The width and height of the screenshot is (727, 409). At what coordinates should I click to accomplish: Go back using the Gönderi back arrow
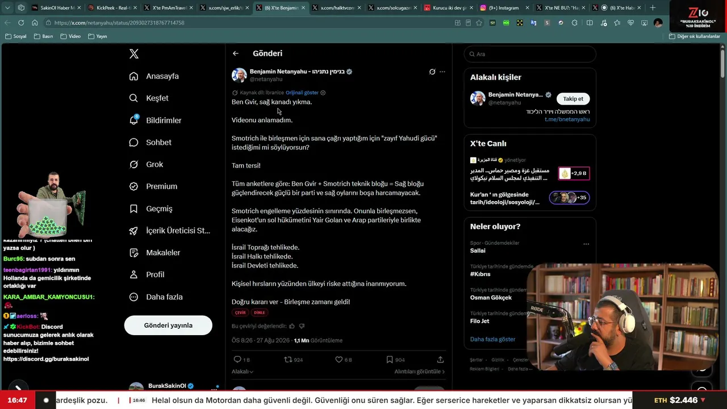[x=236, y=53]
